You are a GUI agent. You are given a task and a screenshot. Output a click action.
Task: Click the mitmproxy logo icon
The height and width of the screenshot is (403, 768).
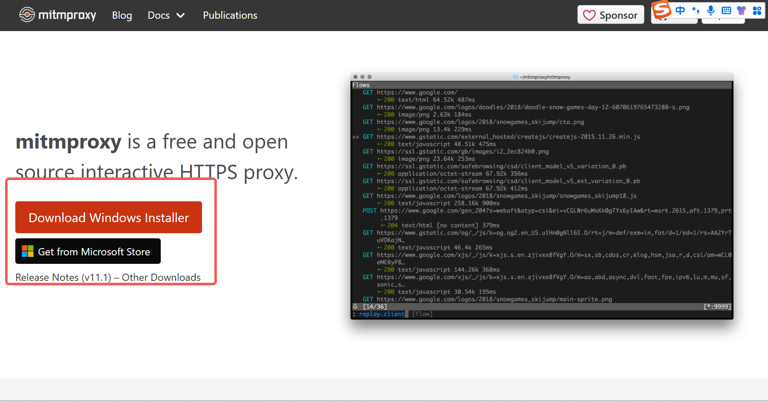coord(27,14)
